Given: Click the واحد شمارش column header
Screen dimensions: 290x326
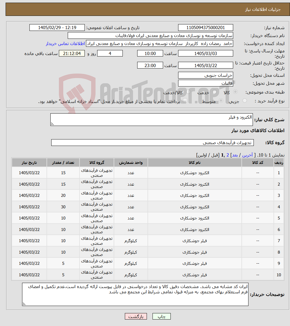Looking at the screenshot, I should point(131,163).
